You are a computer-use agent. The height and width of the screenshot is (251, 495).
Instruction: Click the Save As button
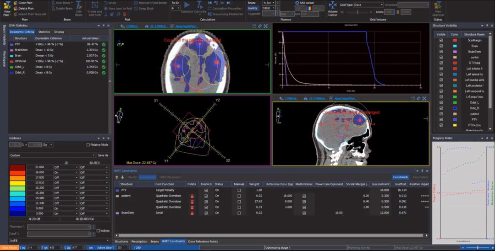click(x=103, y=155)
